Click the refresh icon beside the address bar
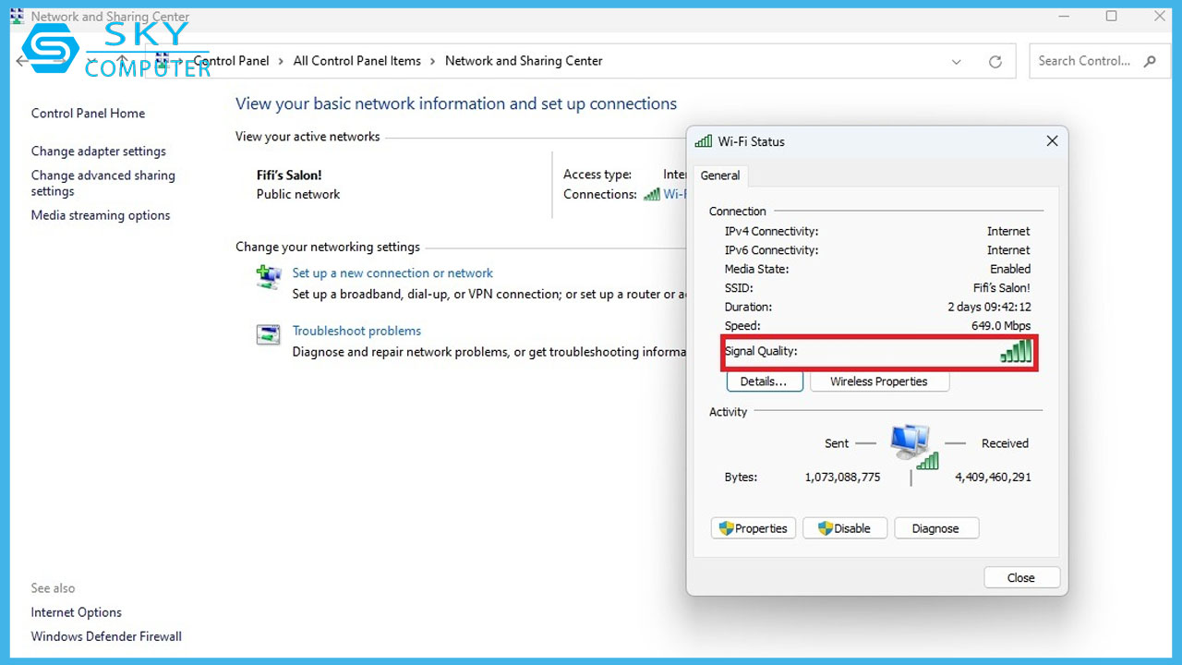The height and width of the screenshot is (665, 1182). coord(995,62)
